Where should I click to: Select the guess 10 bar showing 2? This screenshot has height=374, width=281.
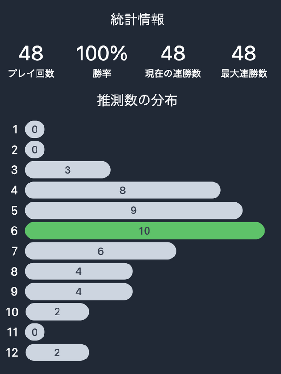coord(57,312)
